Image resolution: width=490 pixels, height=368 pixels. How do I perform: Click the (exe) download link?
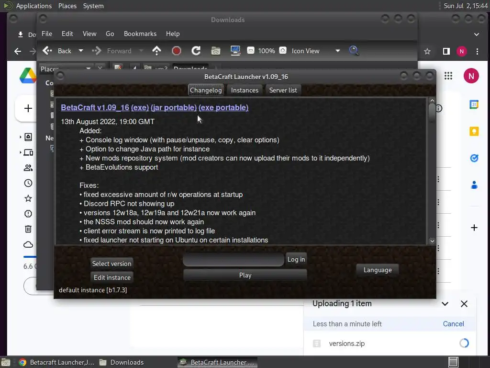(140, 108)
